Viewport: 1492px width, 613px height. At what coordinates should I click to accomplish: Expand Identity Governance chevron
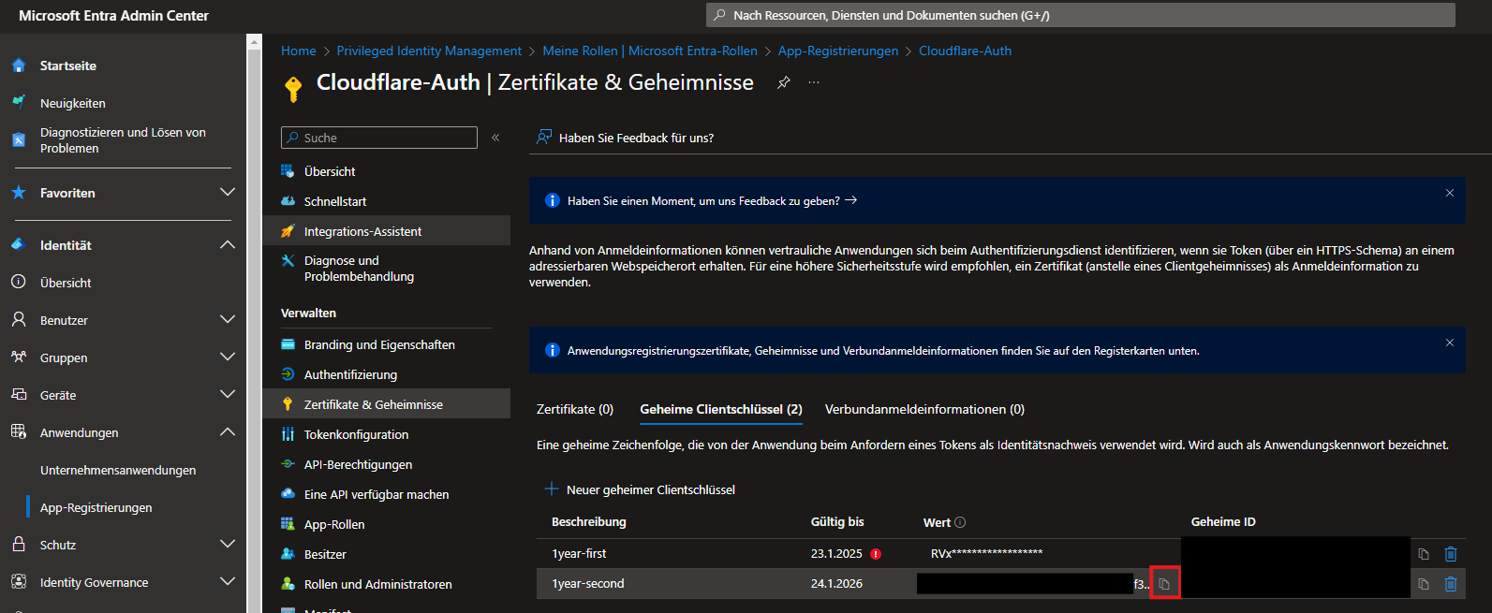(227, 581)
